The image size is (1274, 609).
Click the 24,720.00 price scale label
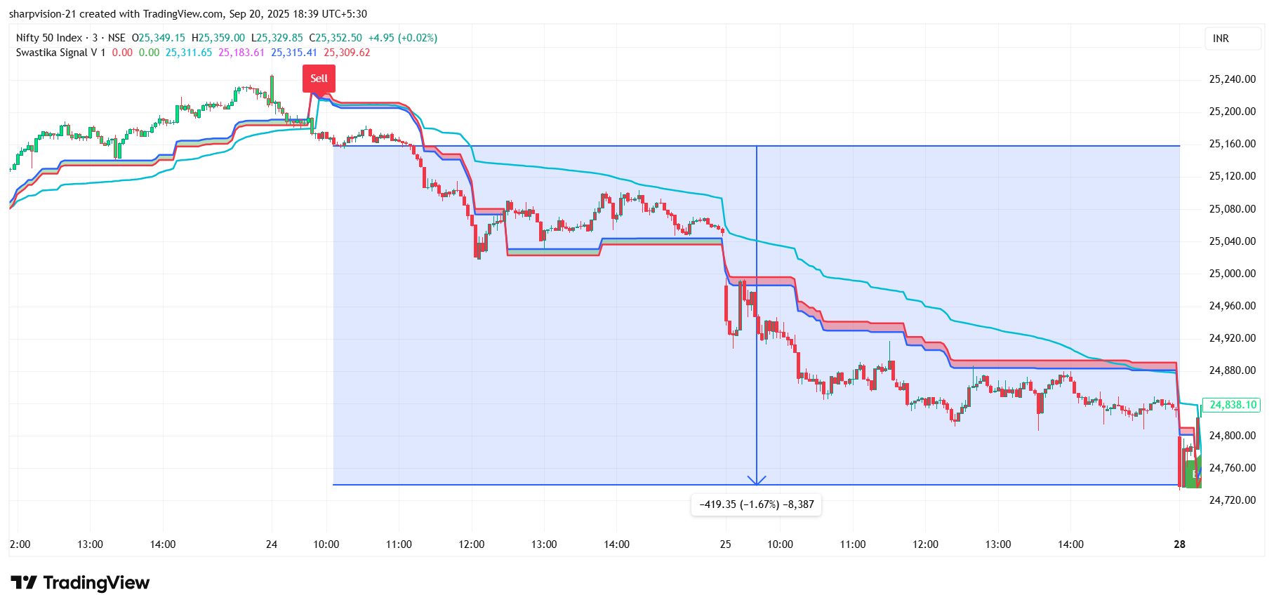(x=1232, y=500)
